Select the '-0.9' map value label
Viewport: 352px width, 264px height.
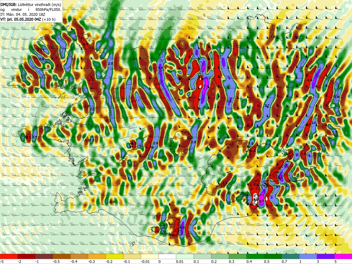[x=112, y=202]
